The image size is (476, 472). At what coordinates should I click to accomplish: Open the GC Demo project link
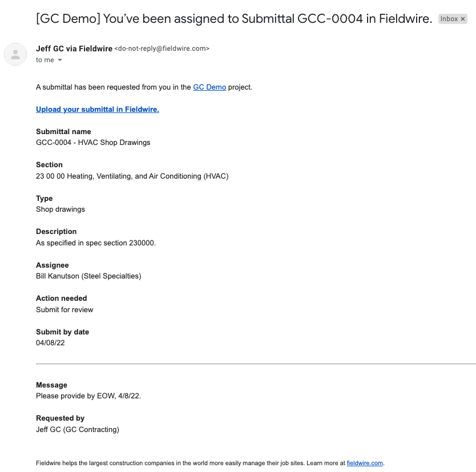209,87
